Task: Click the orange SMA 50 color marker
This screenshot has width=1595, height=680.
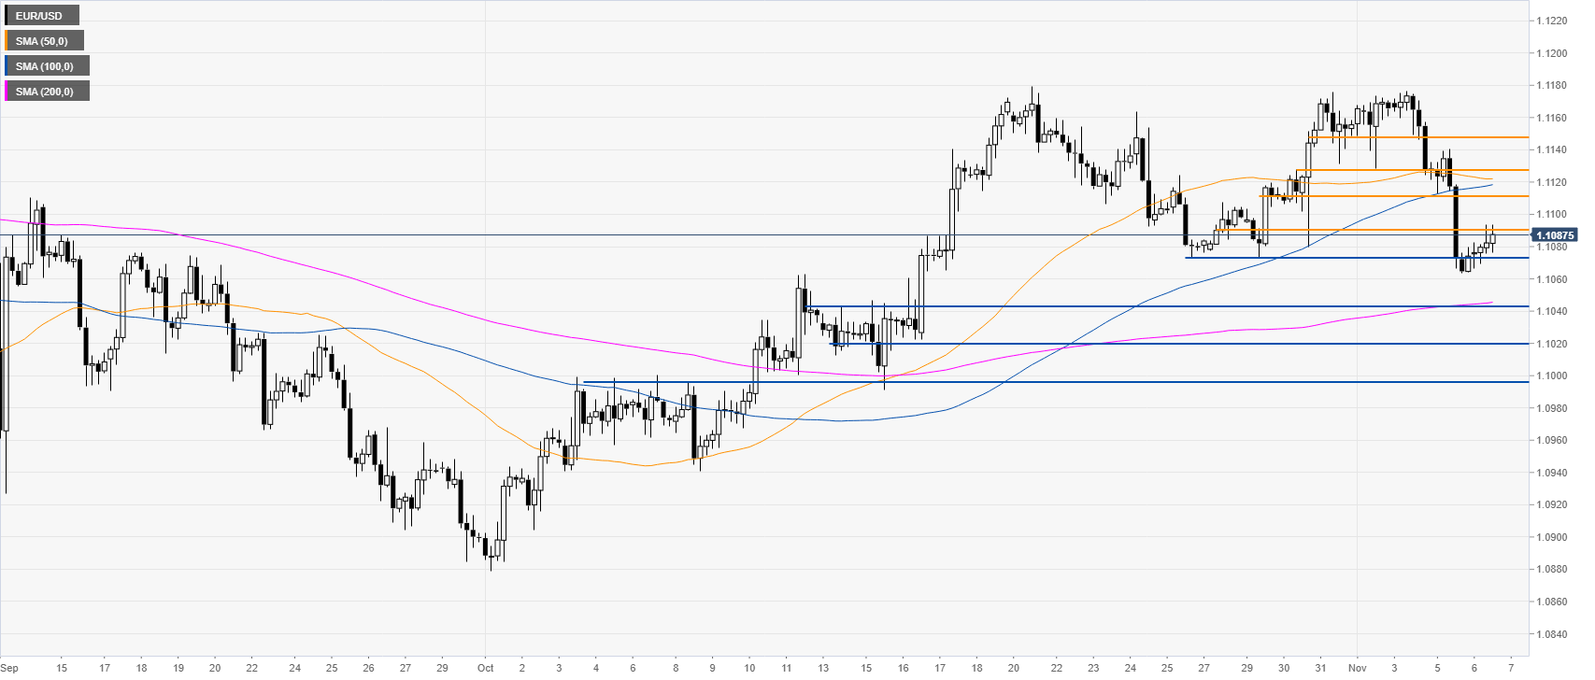Action: click(7, 41)
